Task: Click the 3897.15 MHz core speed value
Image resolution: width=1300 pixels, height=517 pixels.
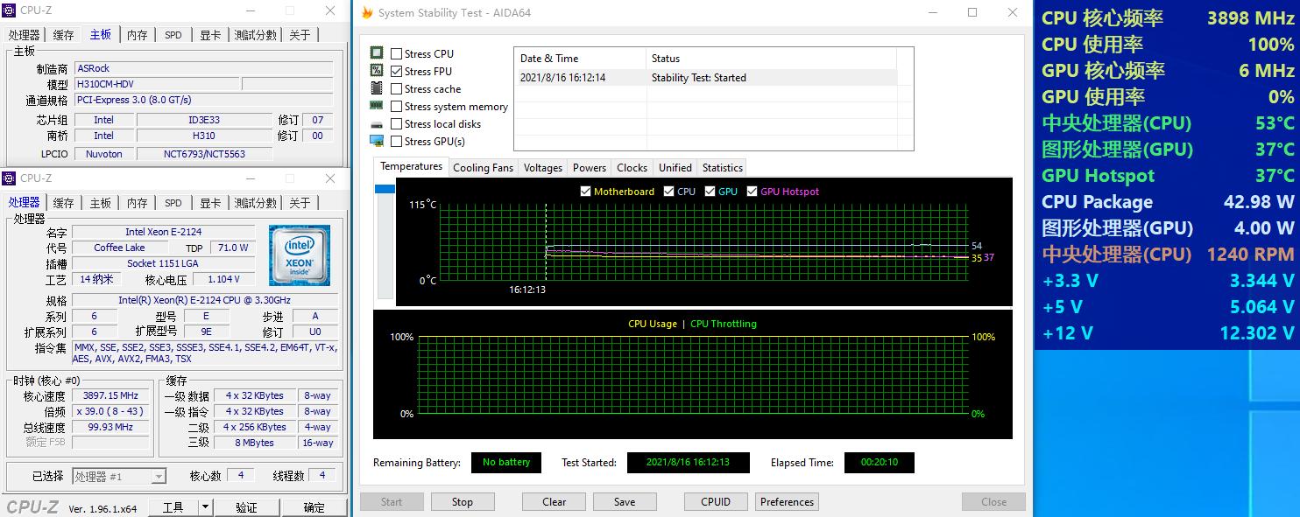Action: pos(110,395)
